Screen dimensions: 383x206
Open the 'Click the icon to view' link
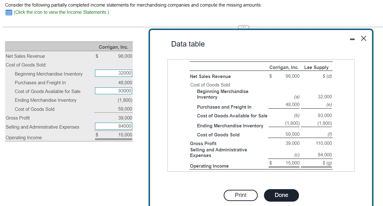coord(62,12)
